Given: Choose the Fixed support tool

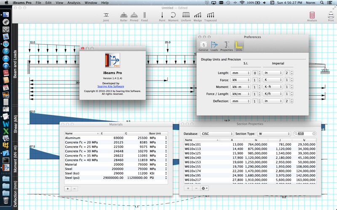Looking at the screenshot, I should 144,16.
